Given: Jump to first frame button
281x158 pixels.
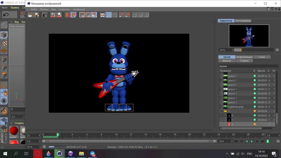Looking at the screenshot, I should (236, 141).
